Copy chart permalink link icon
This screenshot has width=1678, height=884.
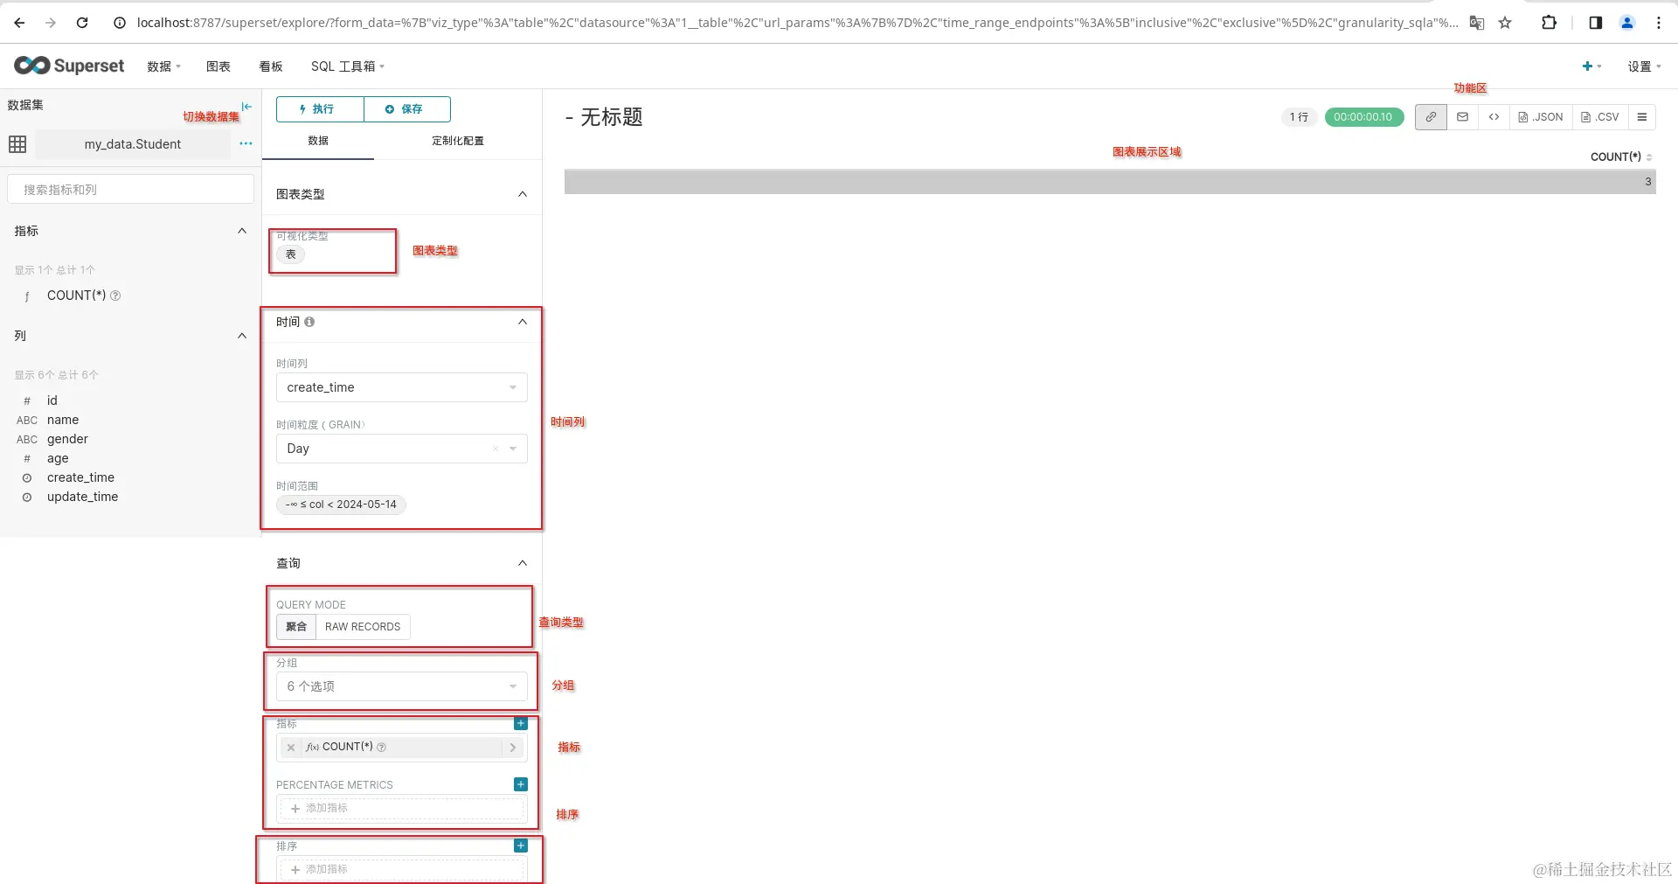click(1431, 117)
